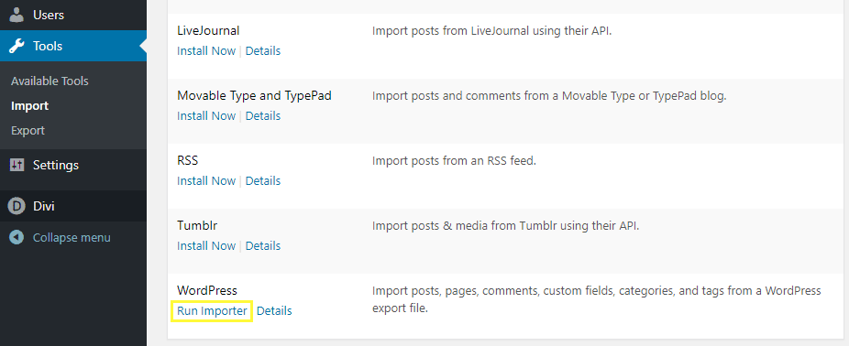Click the Collapse menu arrow icon

click(17, 237)
